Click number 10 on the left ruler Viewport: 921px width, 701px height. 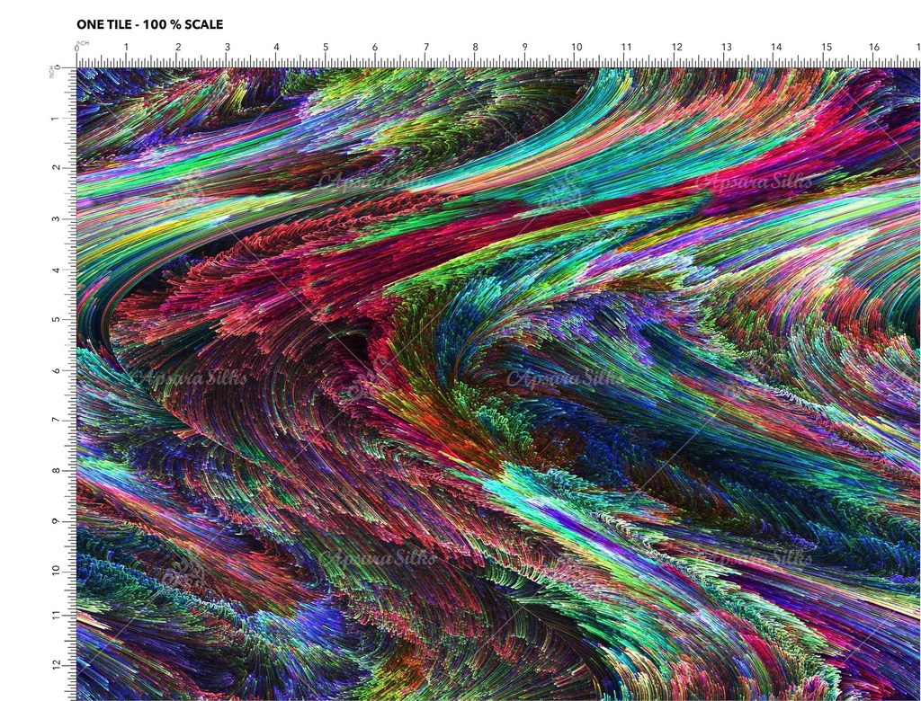(56, 570)
